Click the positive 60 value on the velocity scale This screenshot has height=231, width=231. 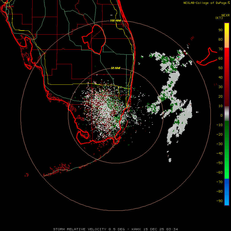point(220,59)
